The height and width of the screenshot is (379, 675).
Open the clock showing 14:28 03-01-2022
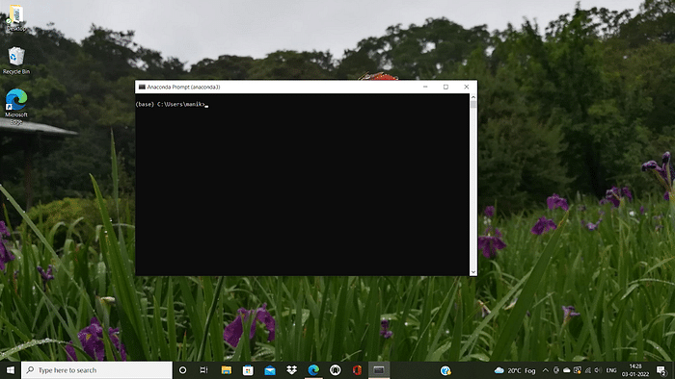tap(635, 370)
